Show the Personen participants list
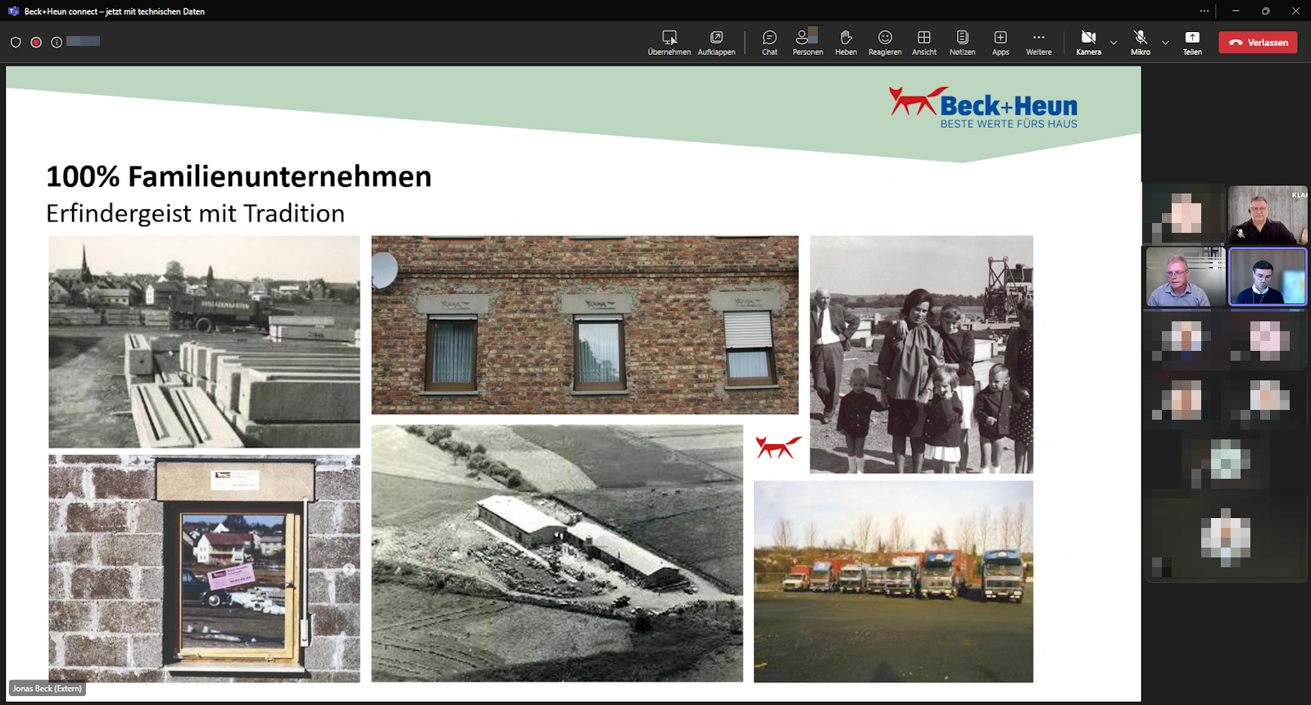The image size is (1311, 705). coord(807,43)
